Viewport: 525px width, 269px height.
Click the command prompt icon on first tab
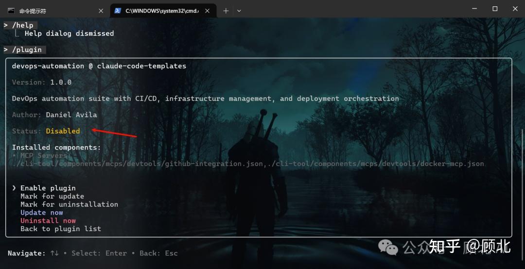11,11
